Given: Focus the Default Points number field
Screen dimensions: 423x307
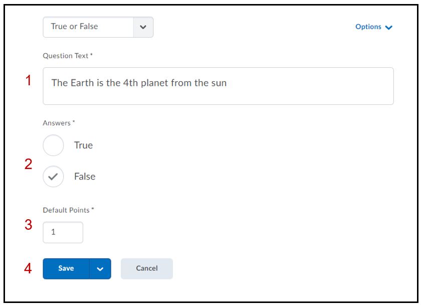Looking at the screenshot, I should pos(63,233).
